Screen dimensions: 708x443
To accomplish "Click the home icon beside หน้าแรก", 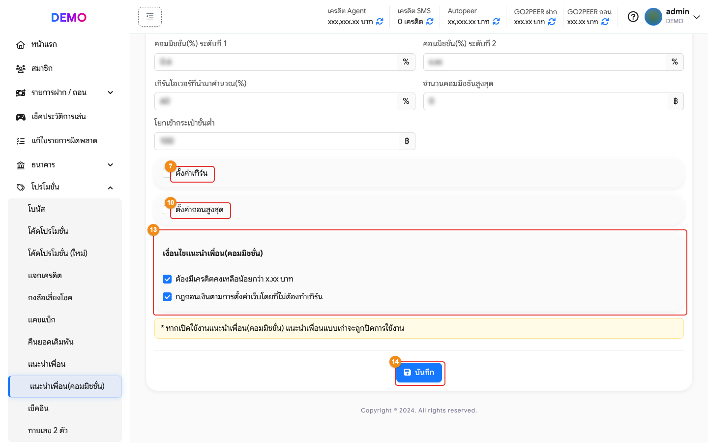I will (21, 45).
